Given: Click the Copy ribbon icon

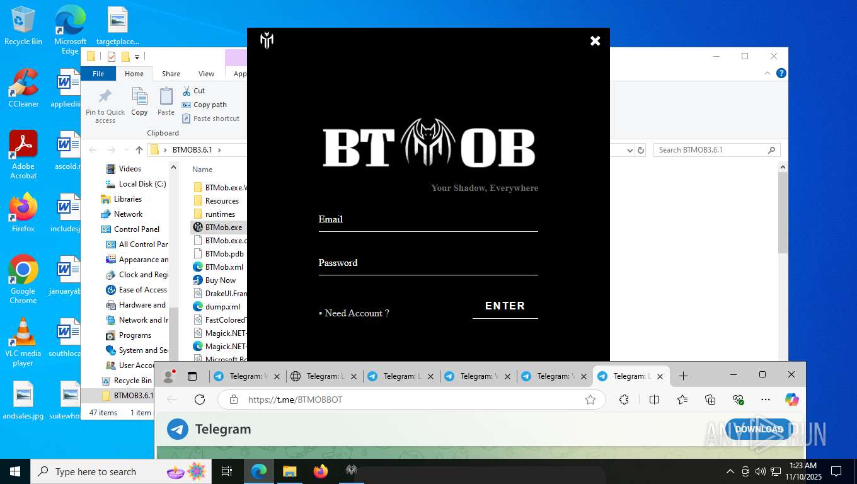Looking at the screenshot, I should click(139, 102).
